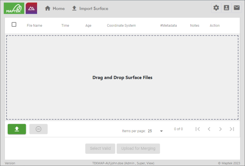Click the Age column header
This screenshot has width=245, height=166.
point(88,26)
